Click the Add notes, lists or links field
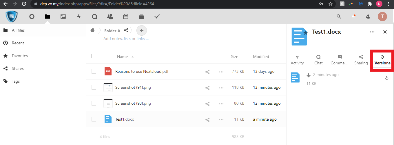The image size is (394, 145). (x=126, y=39)
